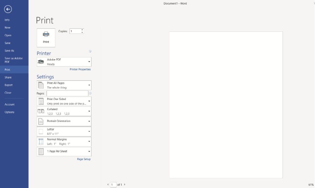Decrease copies using the down arrow

point(82,32)
